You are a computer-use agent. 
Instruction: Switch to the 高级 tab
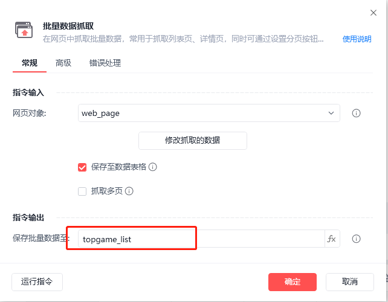[x=63, y=63]
